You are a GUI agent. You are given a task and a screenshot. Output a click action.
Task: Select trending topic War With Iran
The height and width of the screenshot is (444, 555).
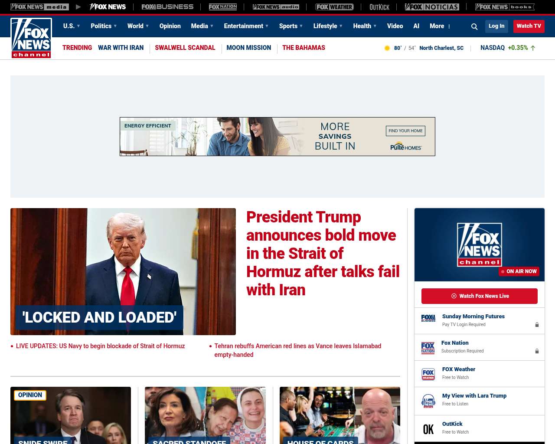[x=121, y=48]
